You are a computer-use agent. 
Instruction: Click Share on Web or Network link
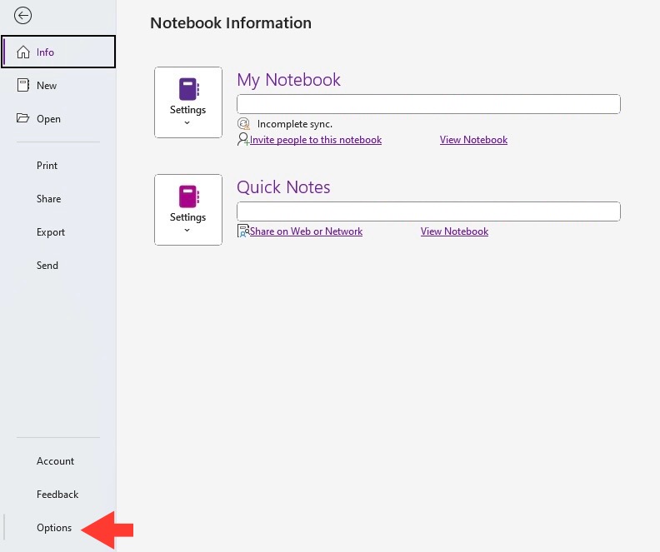[306, 231]
